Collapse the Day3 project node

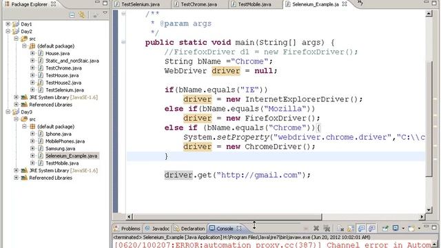[8, 112]
